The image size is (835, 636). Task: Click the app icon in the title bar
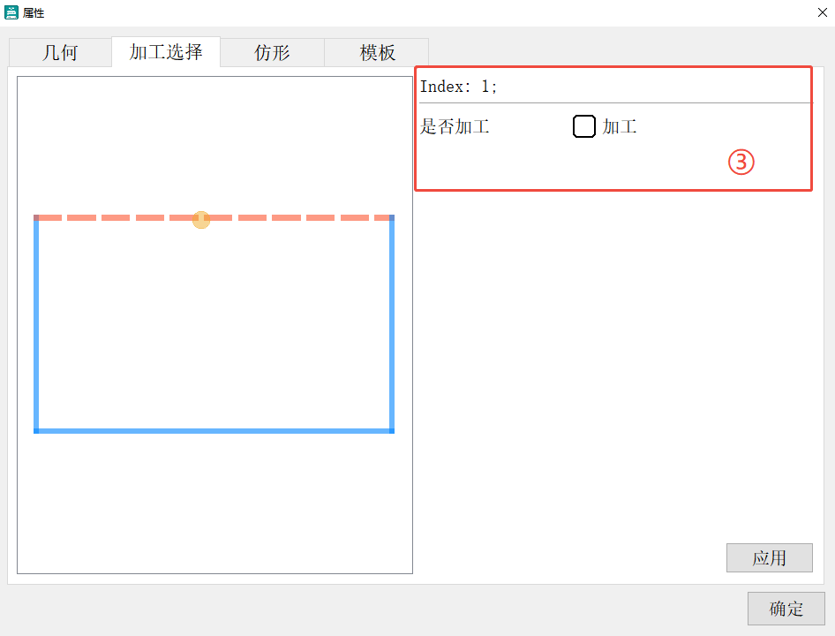(x=12, y=12)
